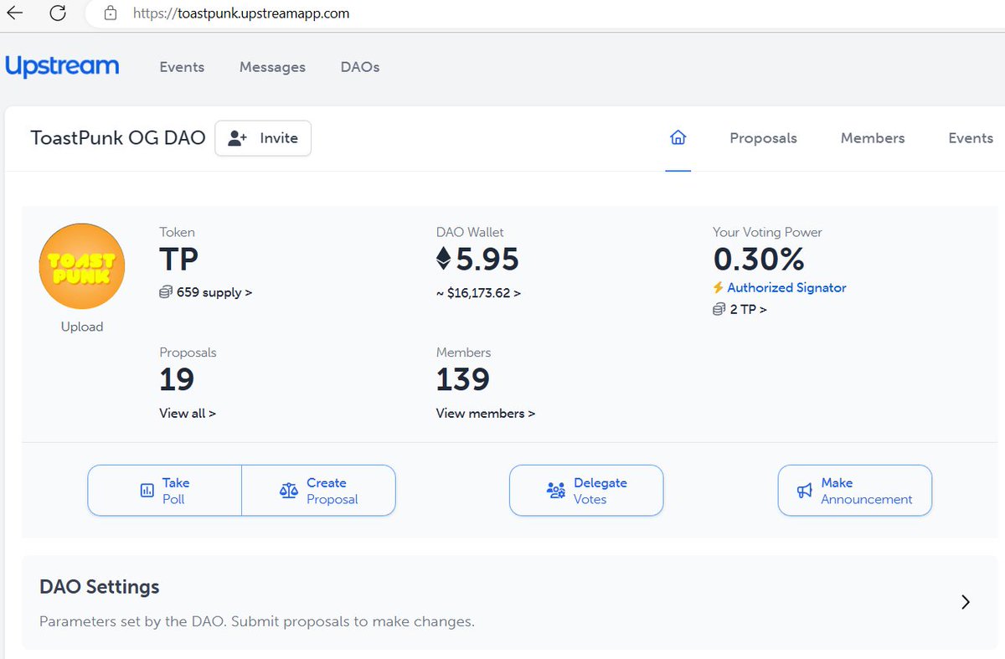Click the 5.95 wallet balance
This screenshot has height=659, width=1005.
pos(488,260)
